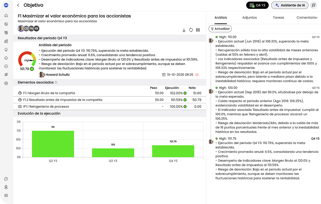Viewport: 321px width, 204px height.
Task: Click the layout icon next to refresh
Action: pyautogui.click(x=198, y=30)
